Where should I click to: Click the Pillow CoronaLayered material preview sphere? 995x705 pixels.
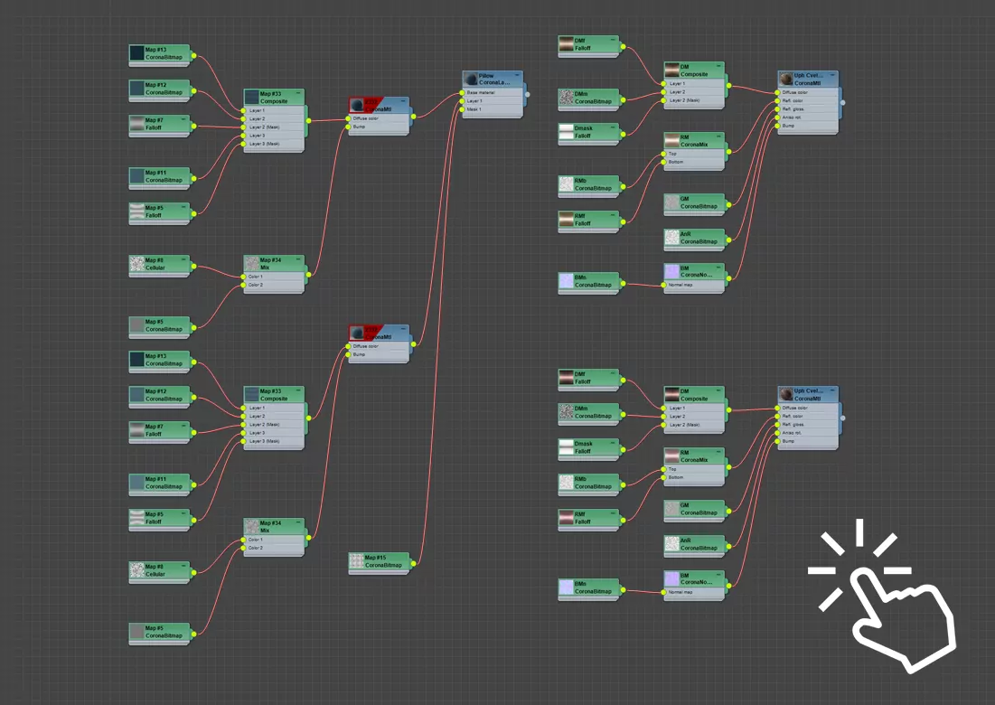pyautogui.click(x=470, y=80)
